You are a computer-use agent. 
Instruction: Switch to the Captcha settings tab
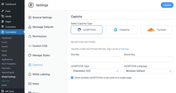tap(35, 65)
